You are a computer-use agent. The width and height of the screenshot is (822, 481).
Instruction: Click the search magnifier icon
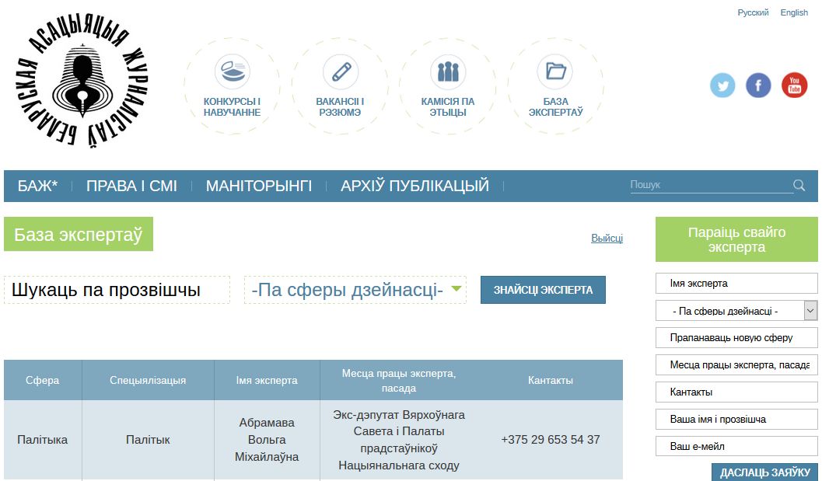pyautogui.click(x=799, y=185)
